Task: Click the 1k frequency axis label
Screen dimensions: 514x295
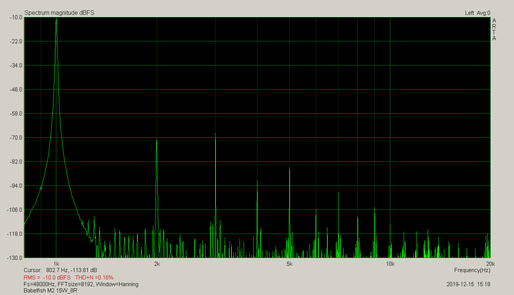Action: (56, 264)
